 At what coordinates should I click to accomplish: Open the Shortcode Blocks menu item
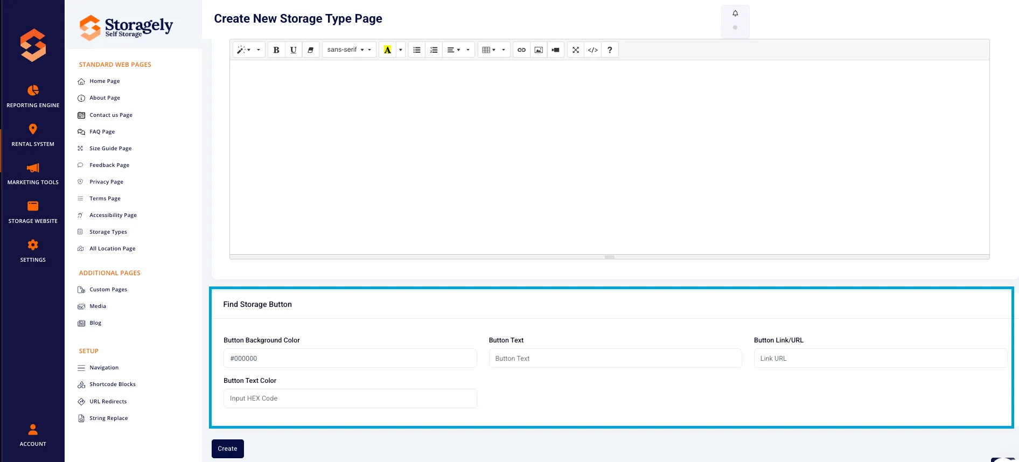point(112,384)
